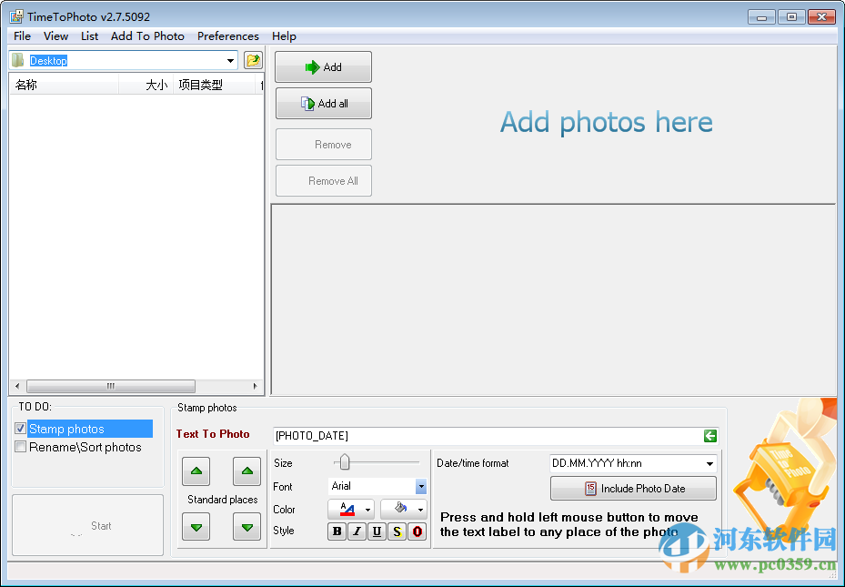This screenshot has width=845, height=587.
Task: Click the browse folder icon next to Desktop
Action: (253, 60)
